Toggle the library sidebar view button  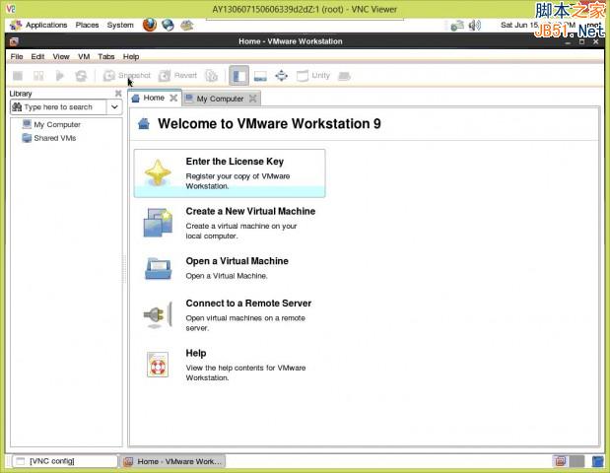tap(239, 76)
